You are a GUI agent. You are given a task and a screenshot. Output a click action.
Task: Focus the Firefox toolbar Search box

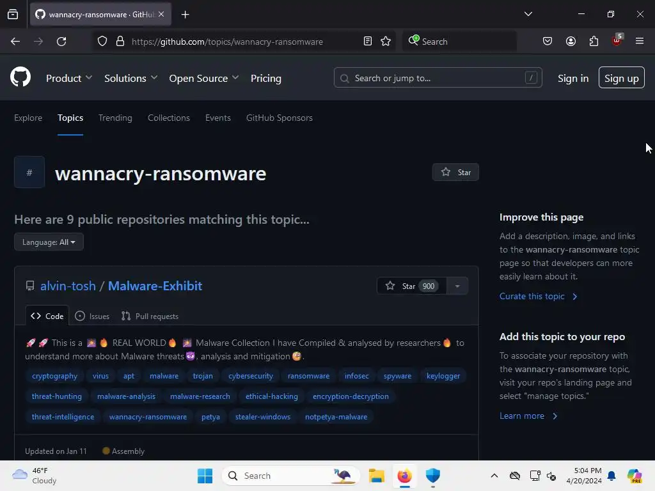tap(459, 42)
